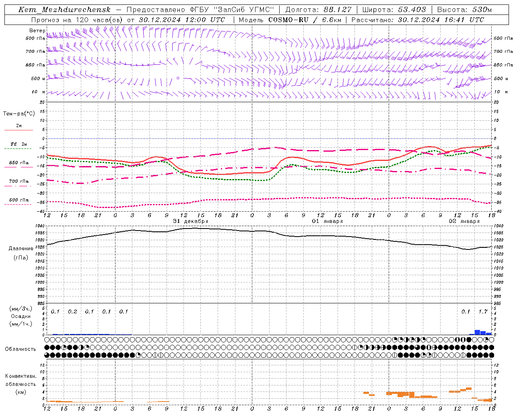Click the 700 гПа temperature legend entry

19,181
